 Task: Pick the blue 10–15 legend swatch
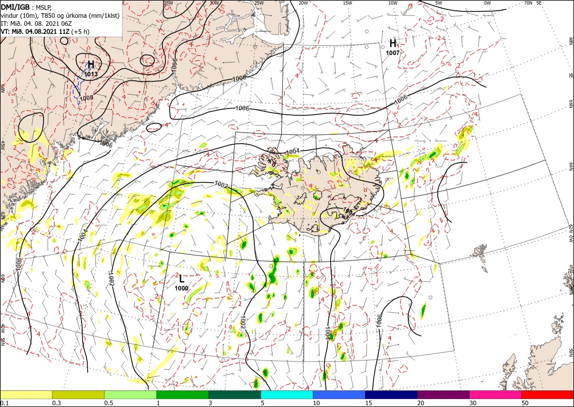coord(339,394)
